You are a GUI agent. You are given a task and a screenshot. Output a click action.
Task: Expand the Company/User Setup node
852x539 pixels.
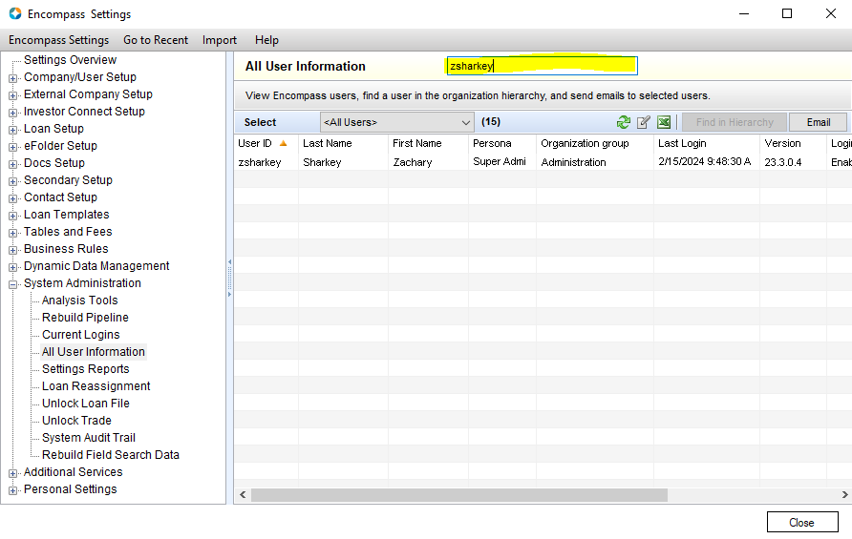click(13, 78)
